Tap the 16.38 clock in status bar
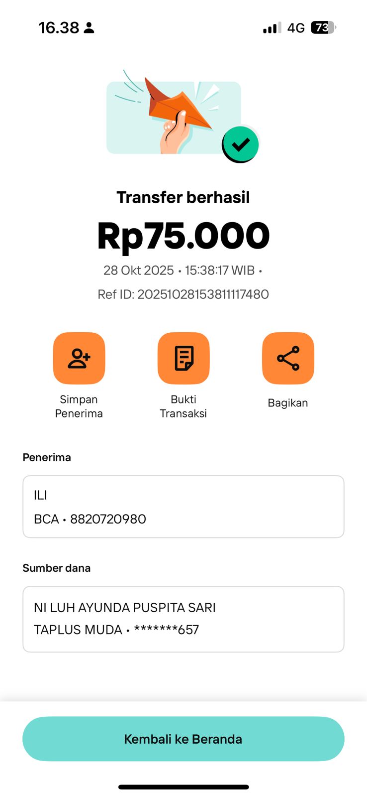367x797 pixels. pyautogui.click(x=59, y=28)
